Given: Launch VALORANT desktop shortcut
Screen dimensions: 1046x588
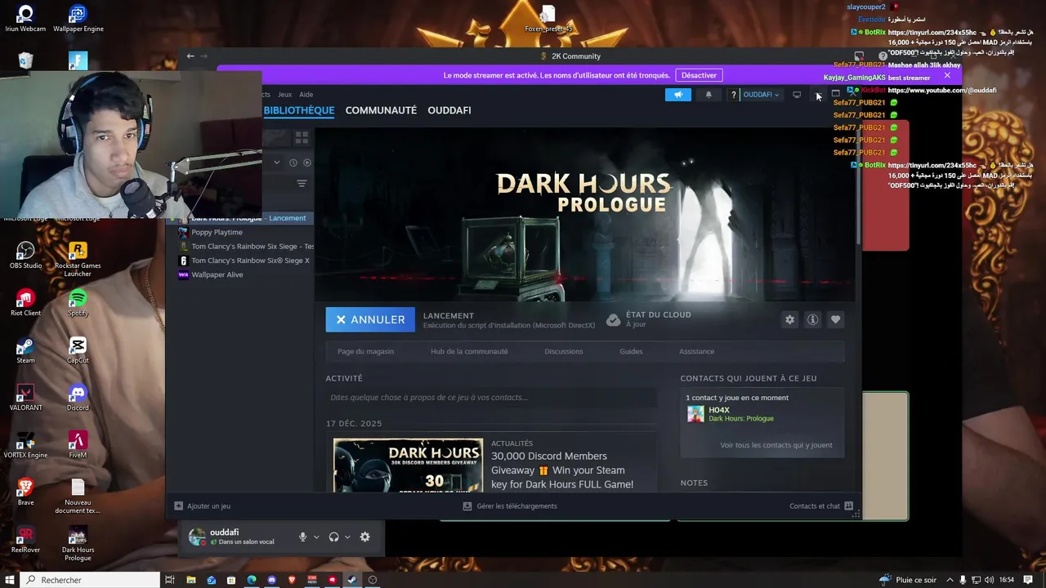Looking at the screenshot, I should pyautogui.click(x=25, y=398).
